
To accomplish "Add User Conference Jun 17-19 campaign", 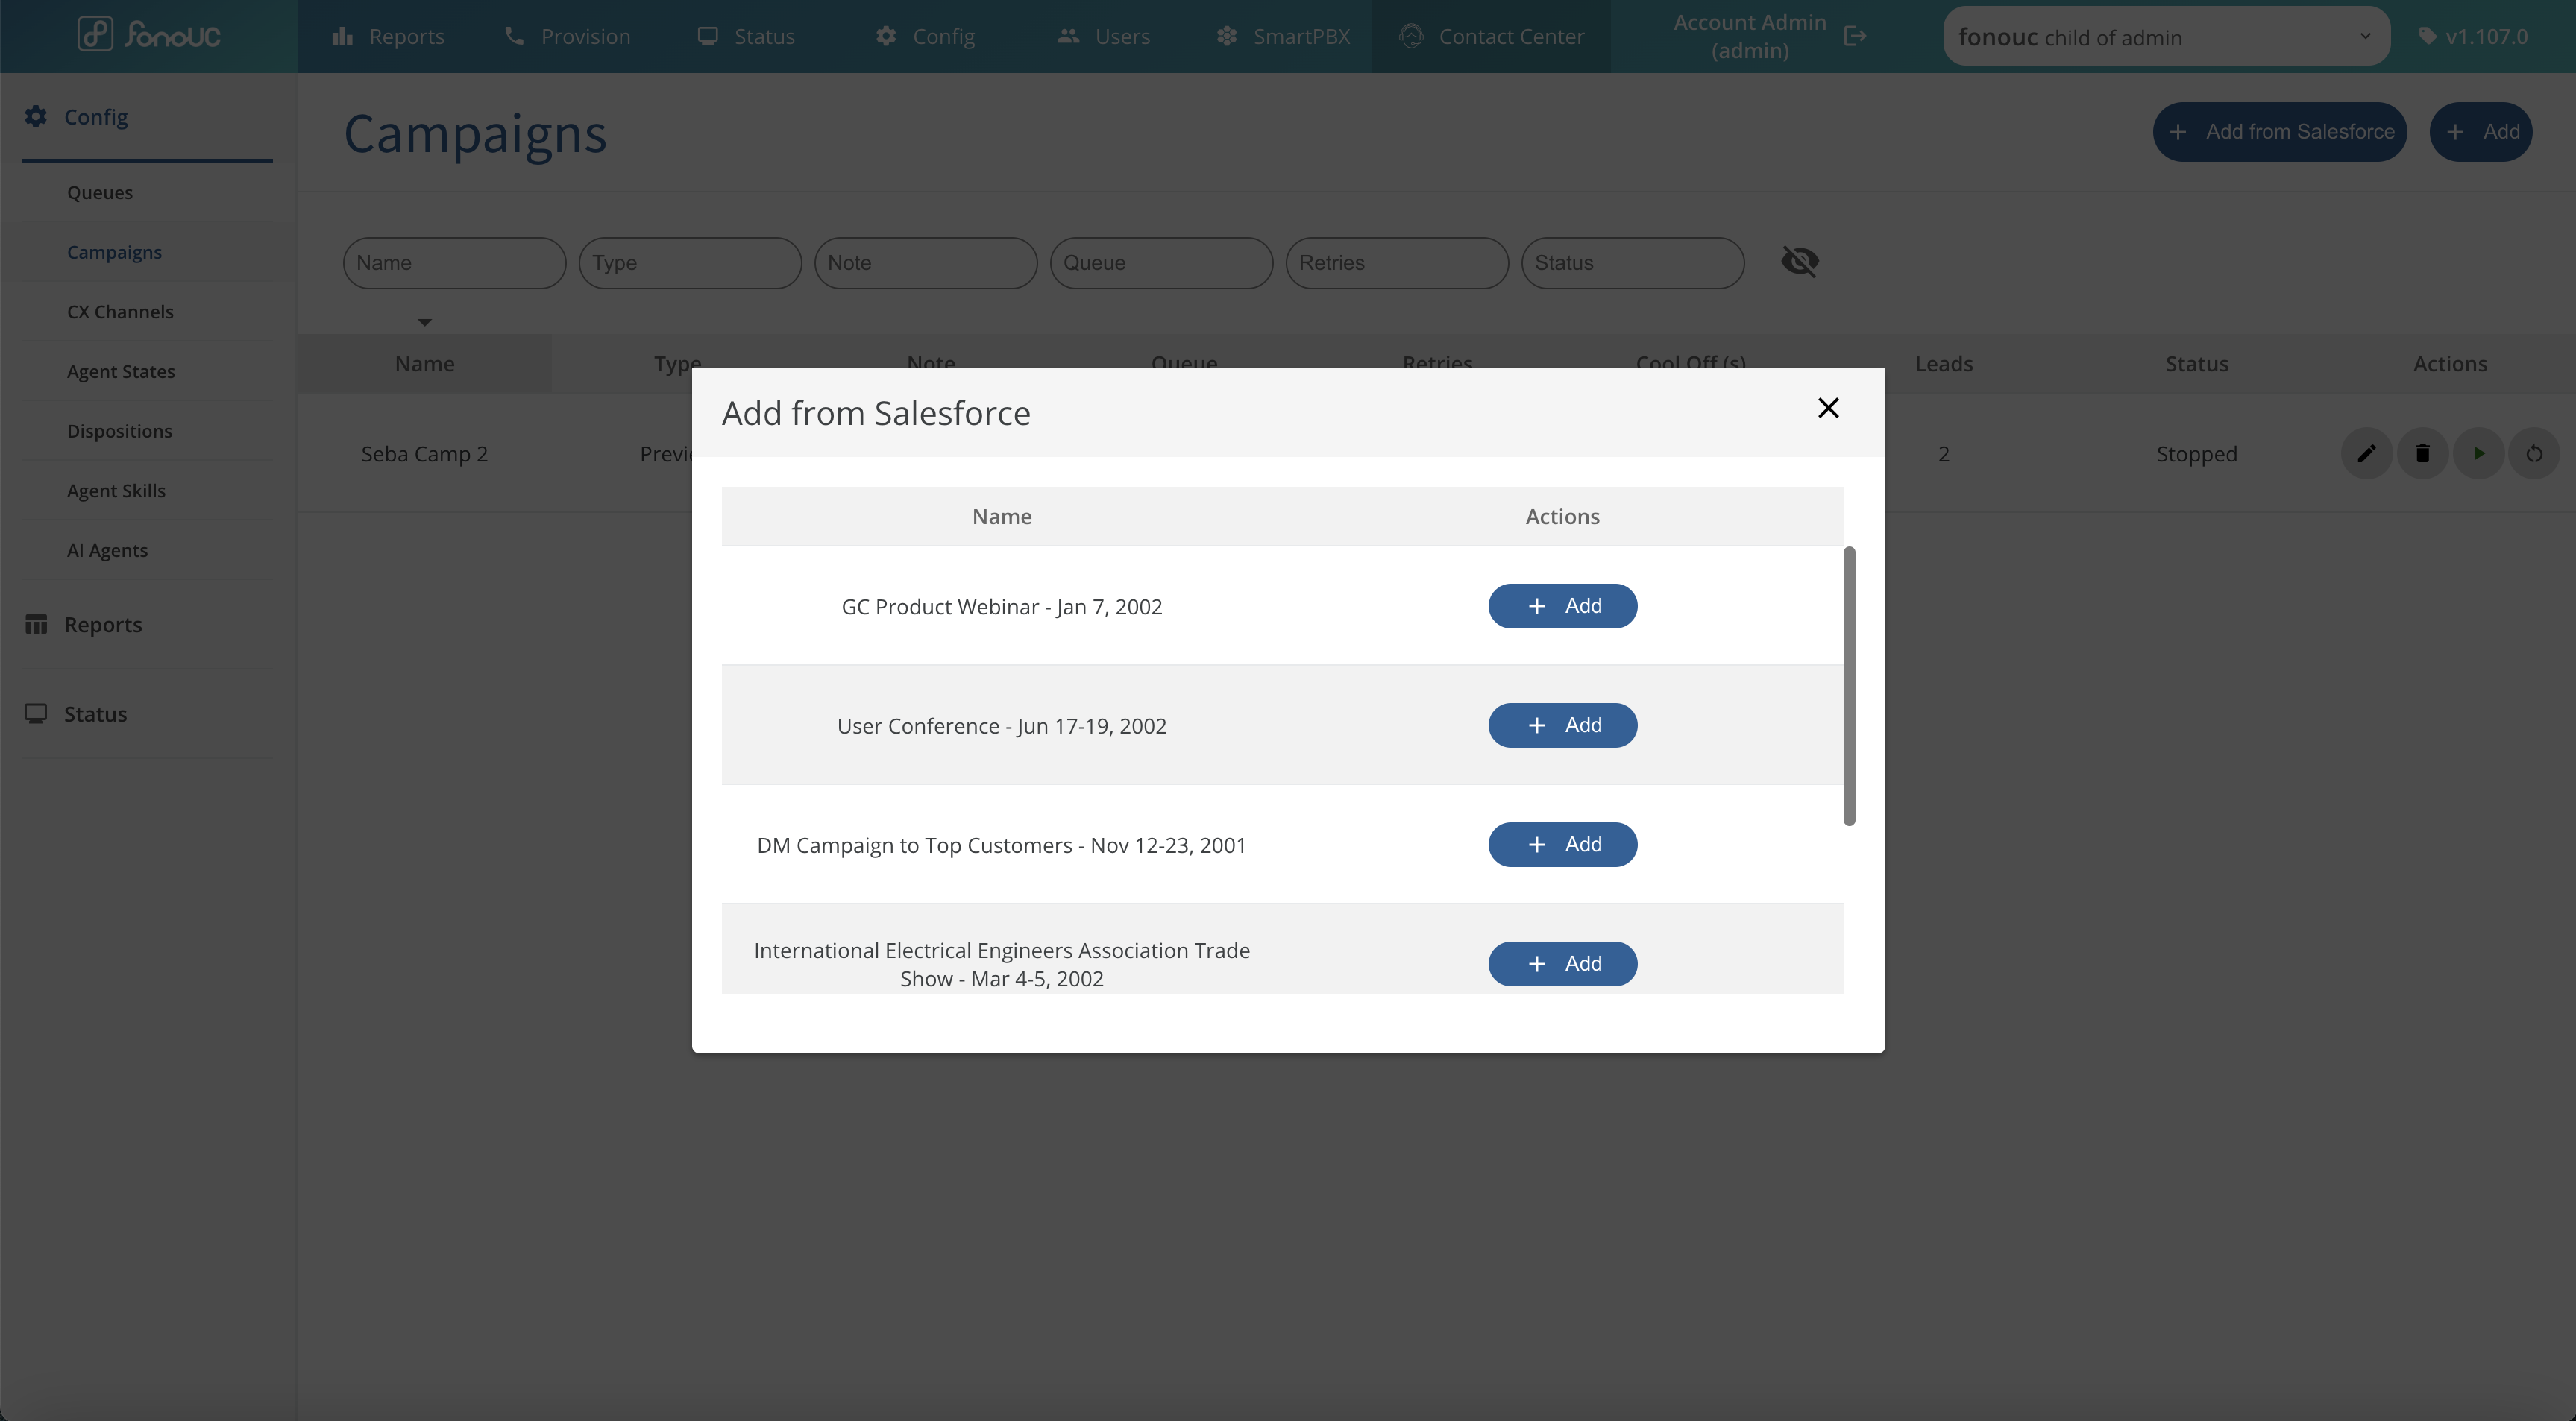I will tap(1562, 725).
